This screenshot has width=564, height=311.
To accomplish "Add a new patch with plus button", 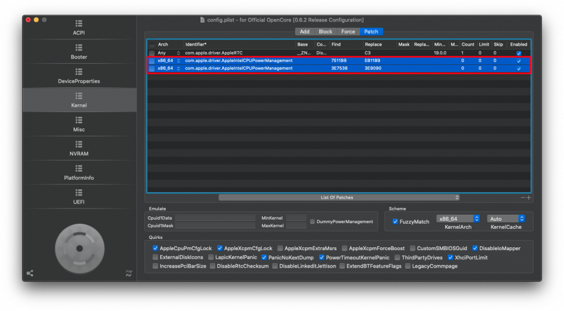I will [x=529, y=198].
